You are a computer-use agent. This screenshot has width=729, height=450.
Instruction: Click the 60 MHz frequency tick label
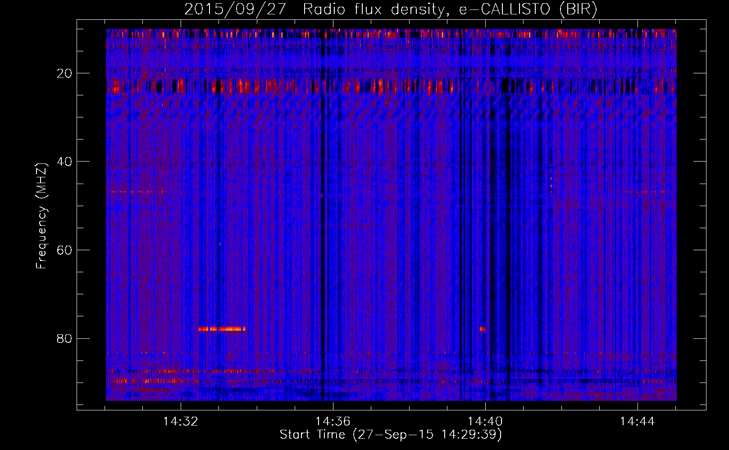click(65, 250)
